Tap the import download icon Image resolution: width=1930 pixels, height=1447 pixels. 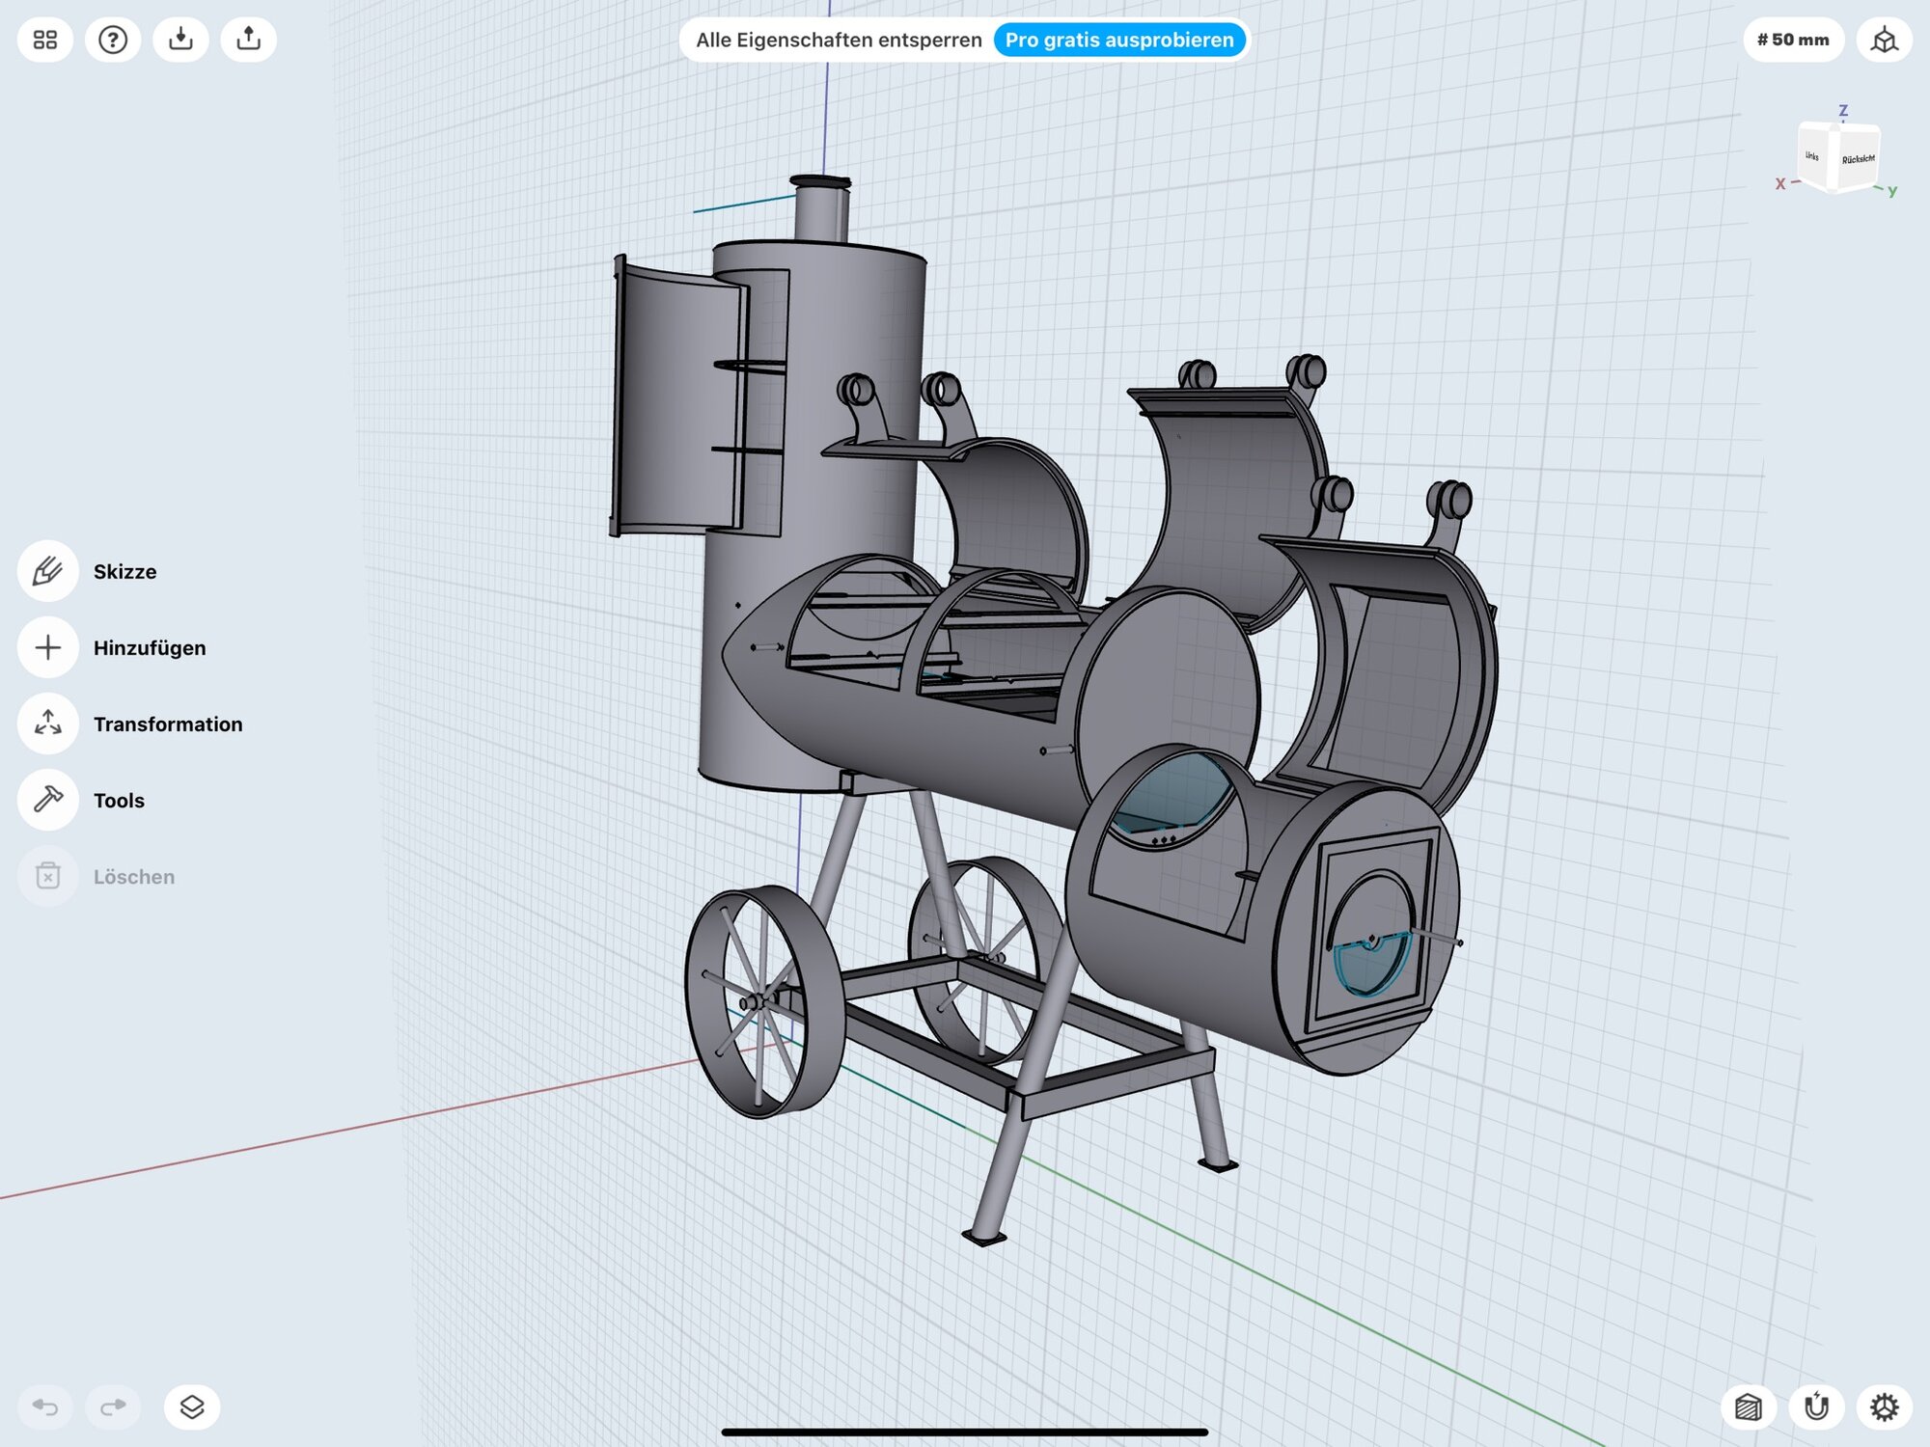pyautogui.click(x=180, y=40)
